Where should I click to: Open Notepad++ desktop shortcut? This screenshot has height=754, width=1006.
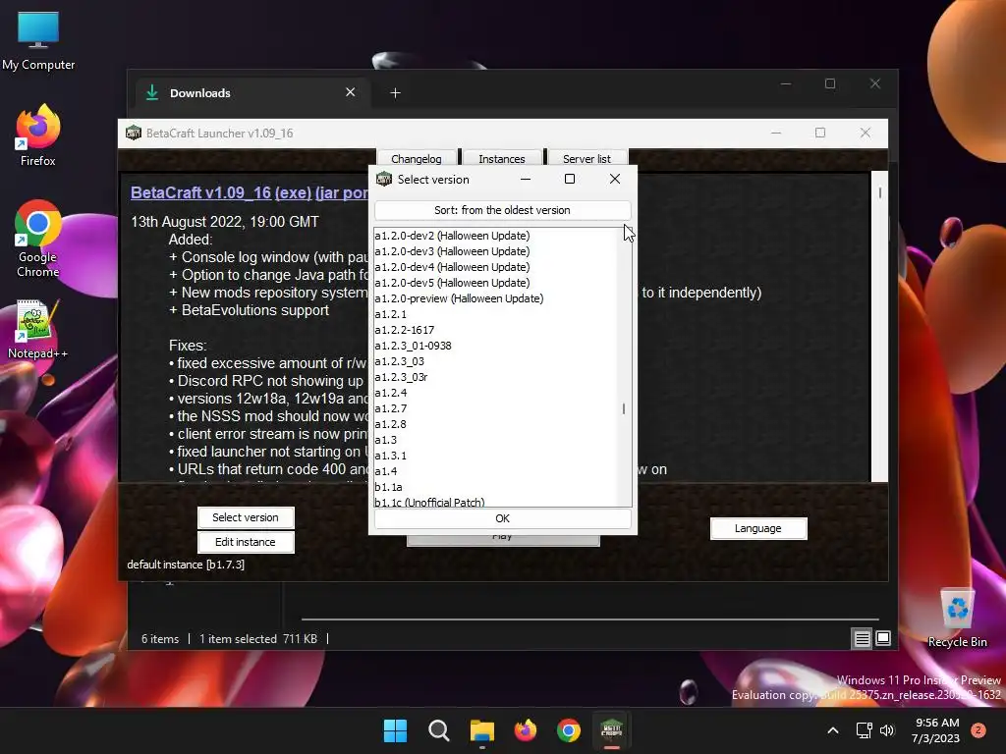38,330
